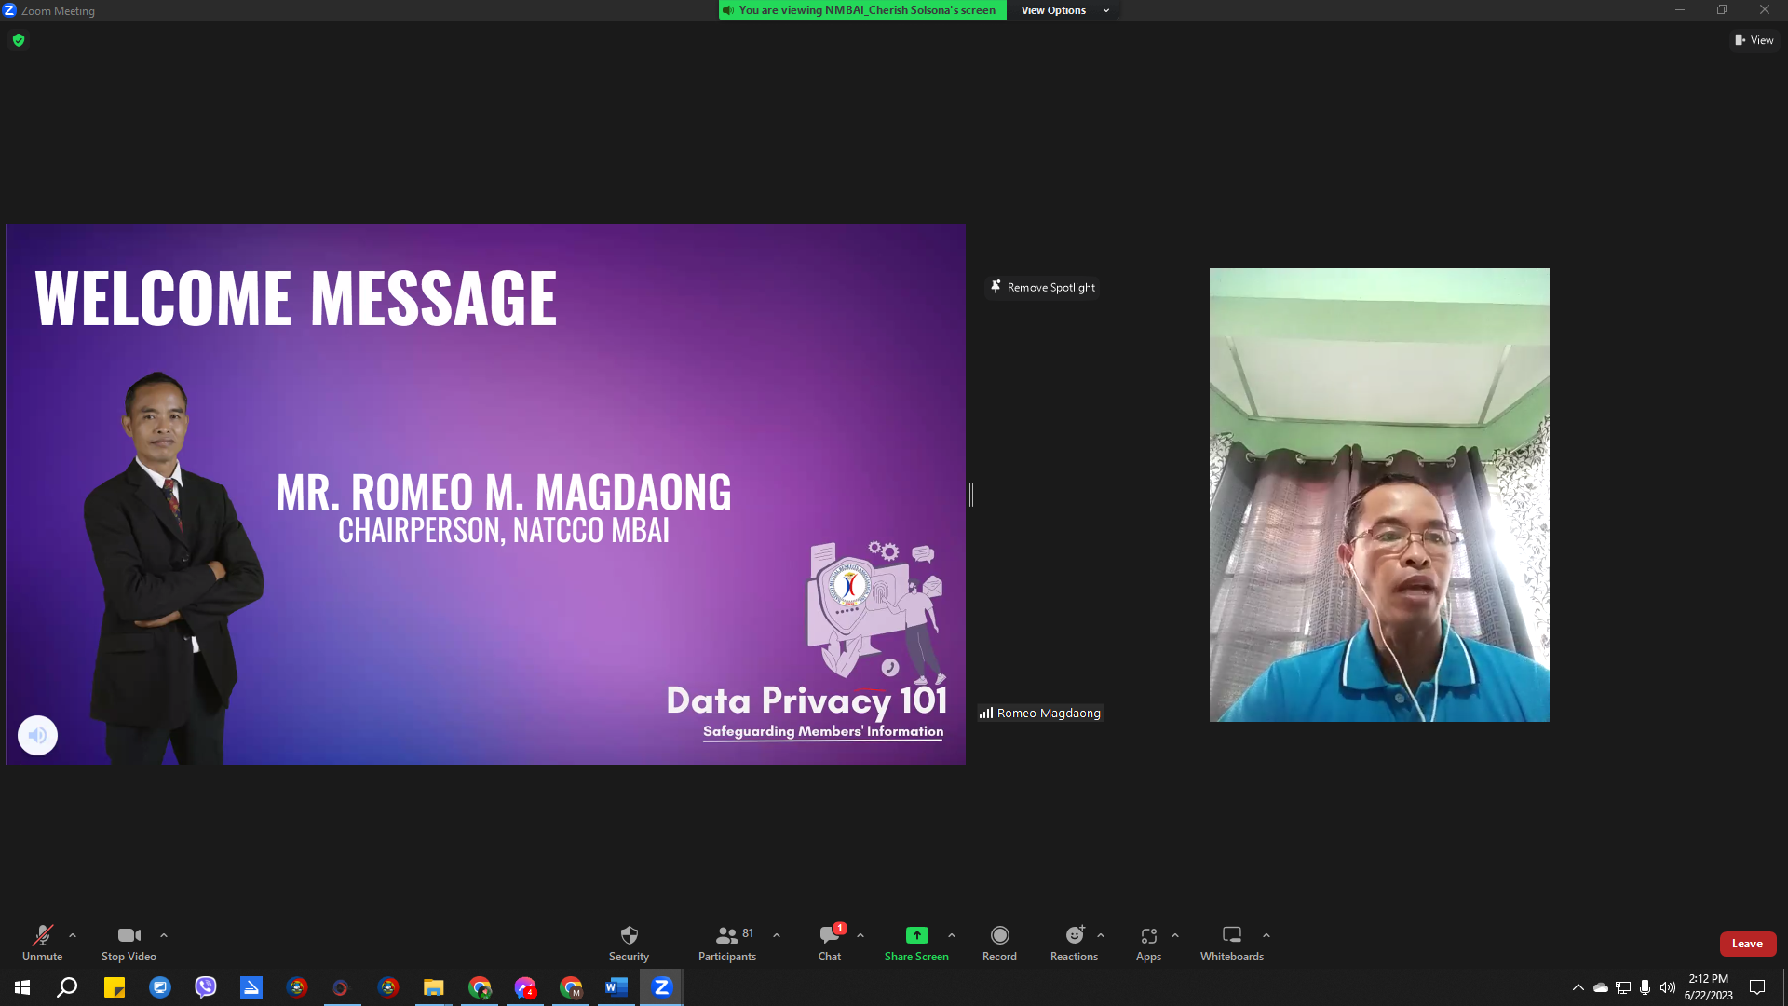Open the Chat panel
Image resolution: width=1788 pixels, height=1006 pixels.
830,943
